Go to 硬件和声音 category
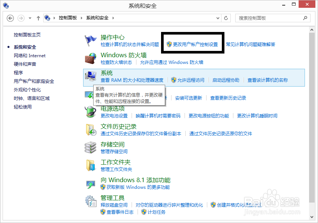318x223 pixels. [25, 64]
